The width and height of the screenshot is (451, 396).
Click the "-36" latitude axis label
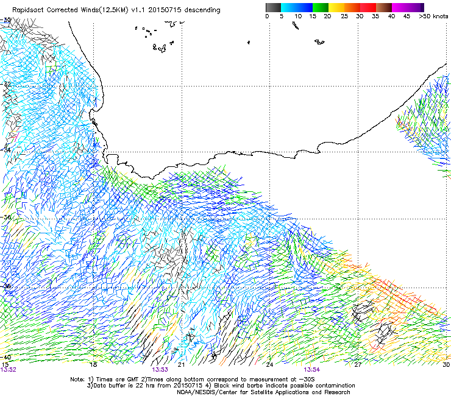[x=5, y=217]
